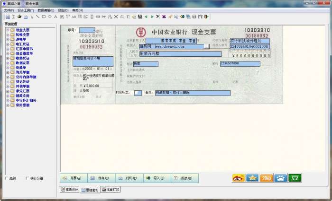The width and height of the screenshot is (332, 201).
Task: Toggle the 银行分组 checkbox
Action: coord(27,178)
